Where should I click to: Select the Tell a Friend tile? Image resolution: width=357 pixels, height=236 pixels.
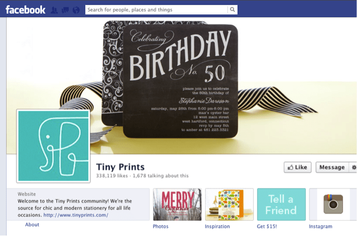click(282, 204)
